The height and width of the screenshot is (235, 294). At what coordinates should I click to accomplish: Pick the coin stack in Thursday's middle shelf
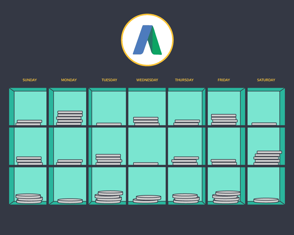click(185, 161)
